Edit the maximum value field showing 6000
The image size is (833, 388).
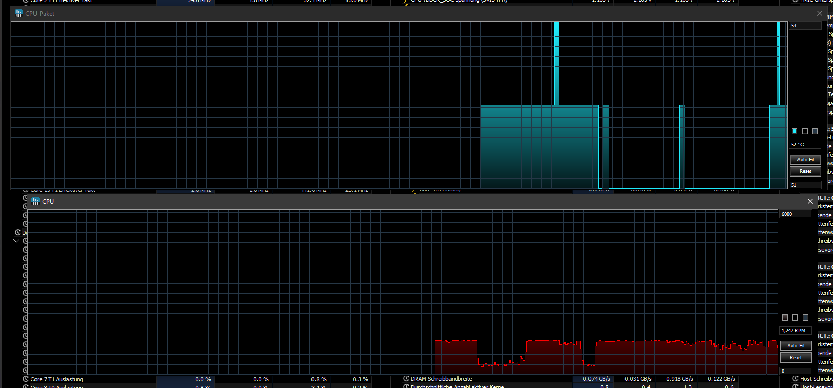(795, 214)
